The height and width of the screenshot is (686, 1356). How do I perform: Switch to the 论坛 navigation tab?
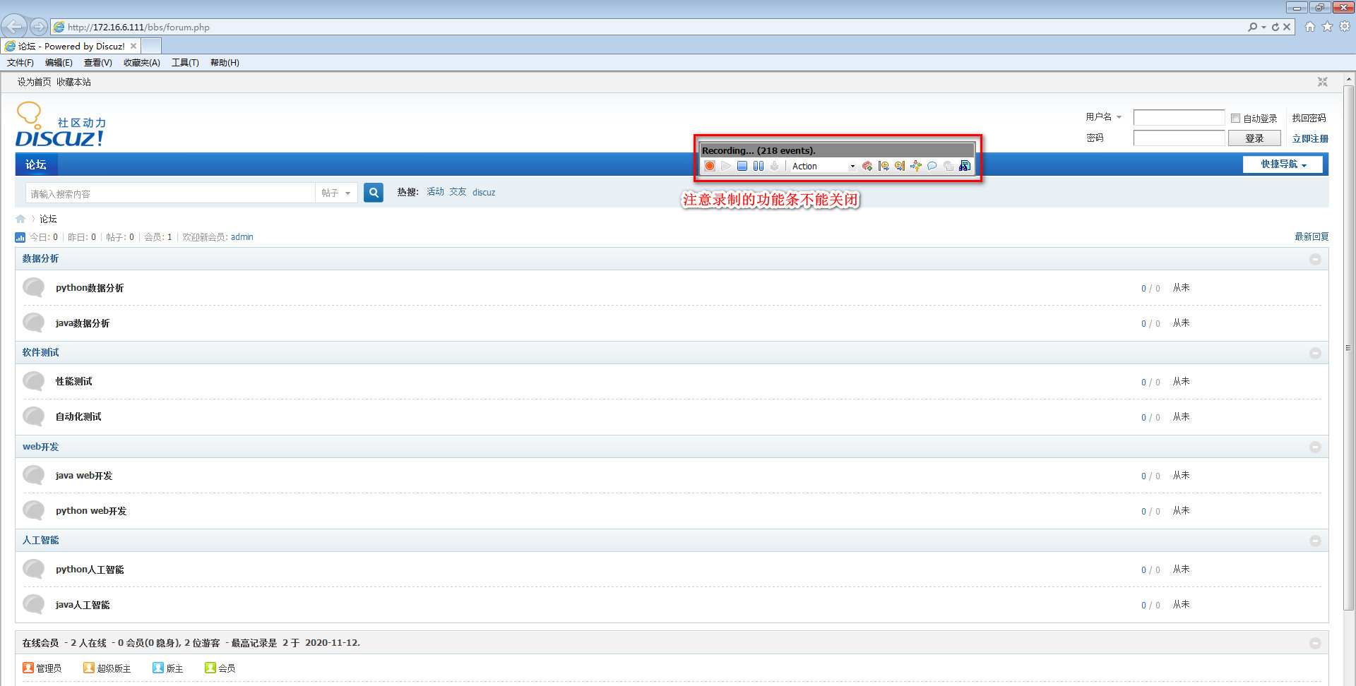[x=36, y=164]
